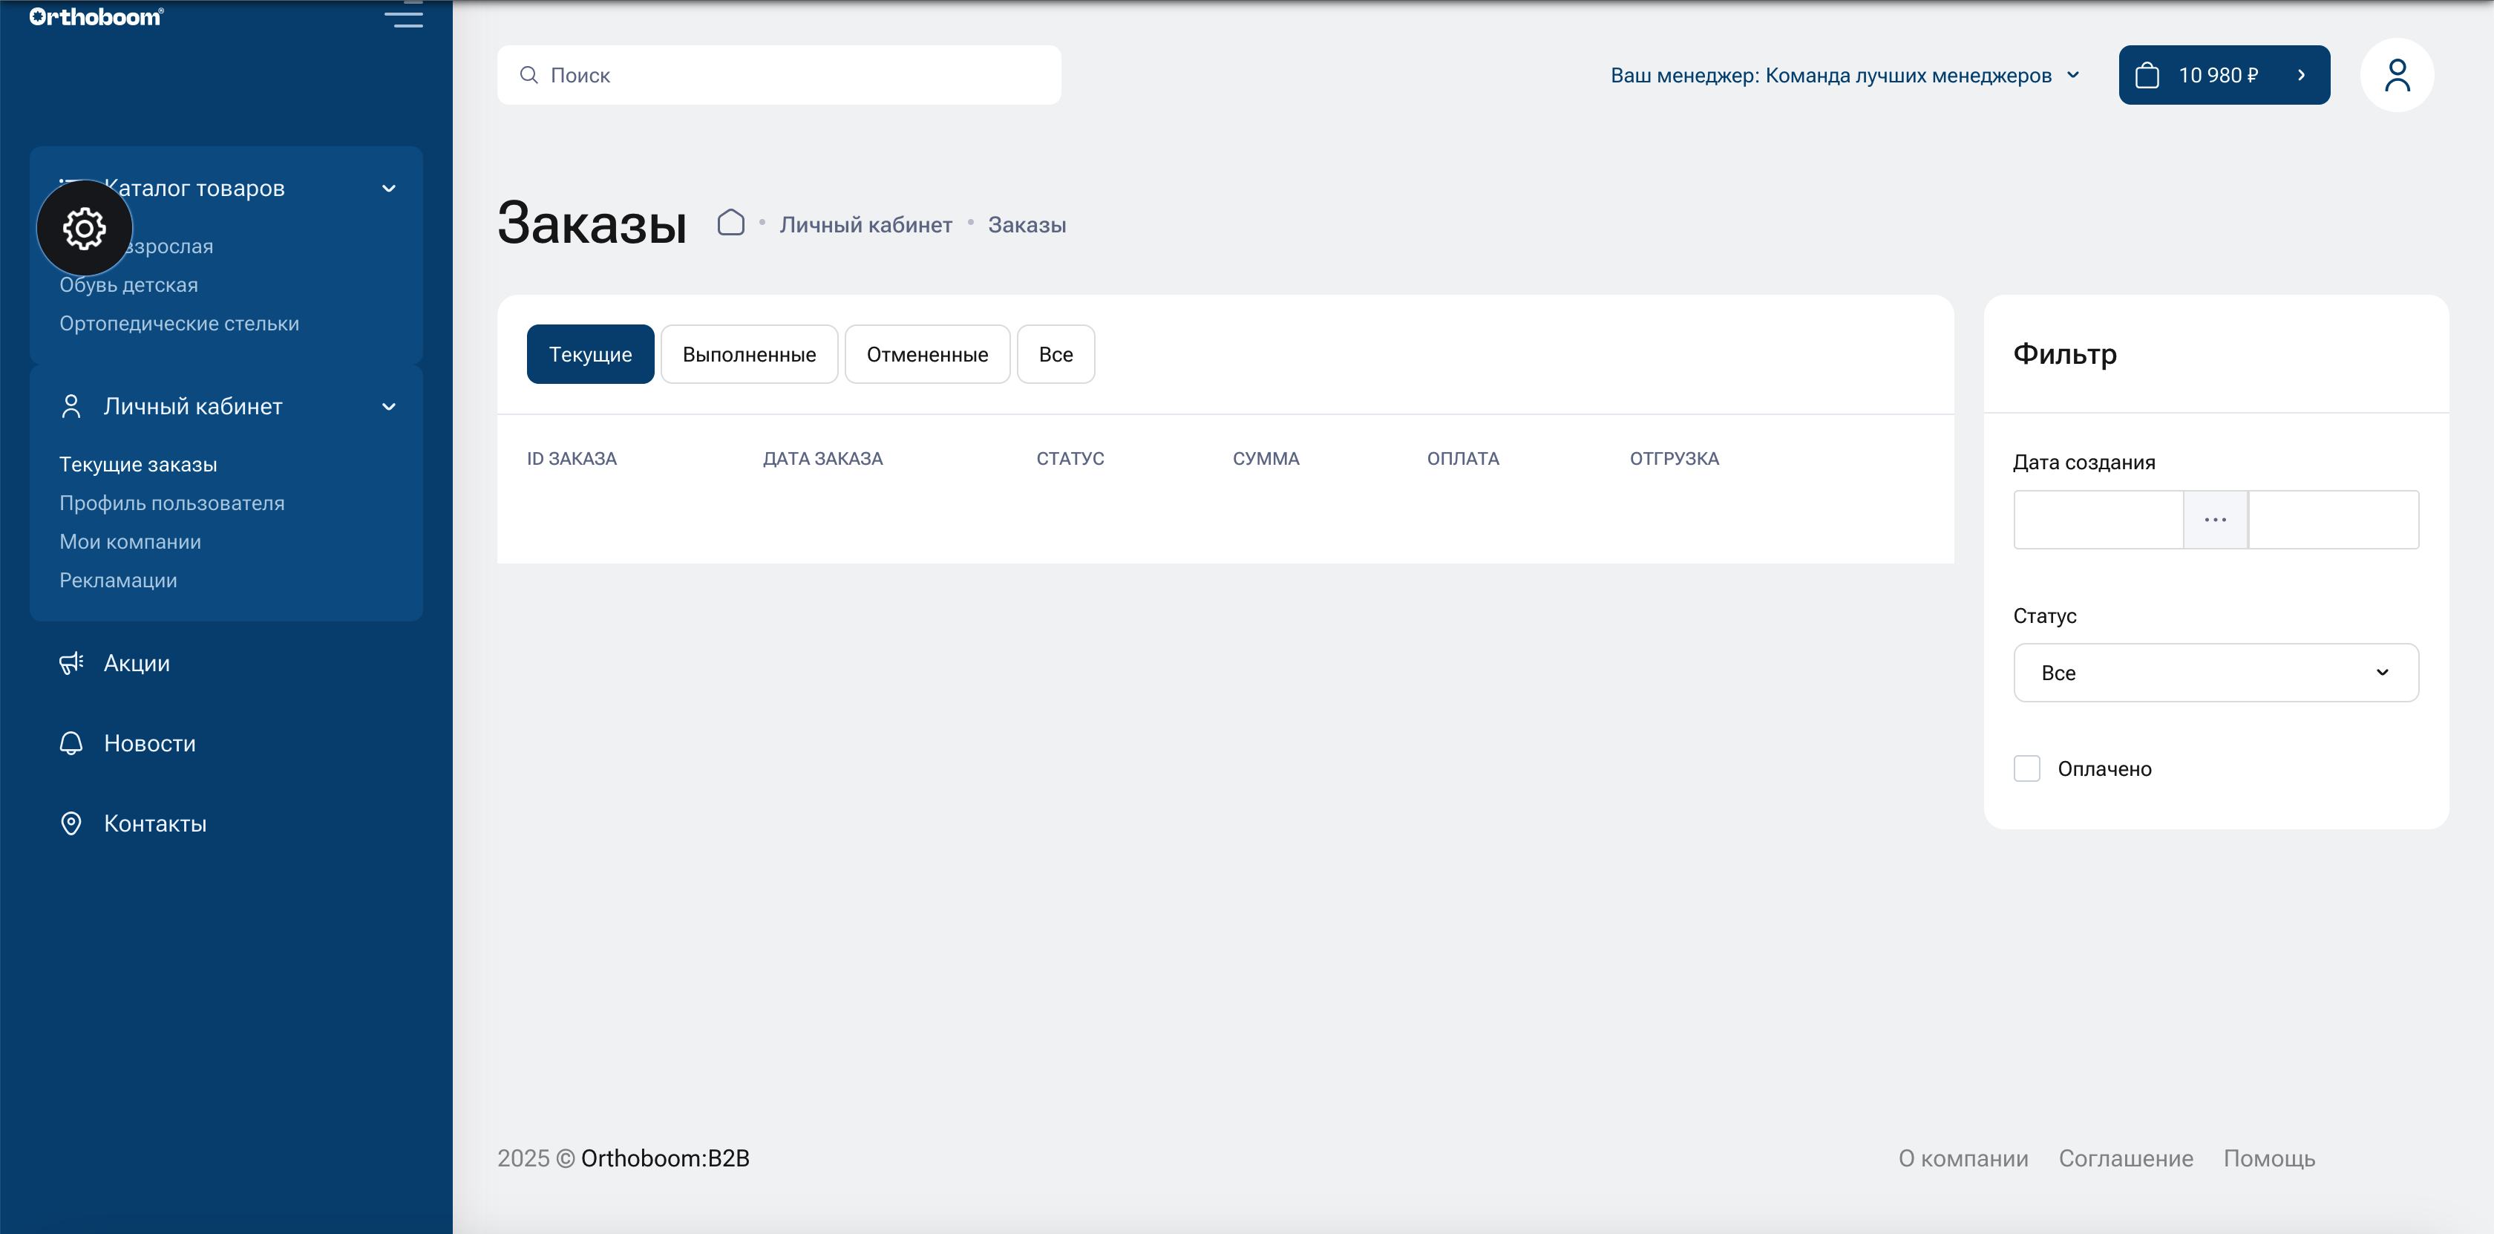This screenshot has height=1234, width=2494.
Task: Click the start date creation field
Action: (2098, 519)
